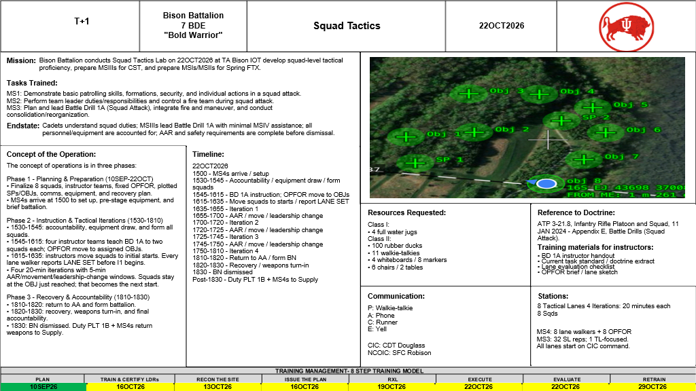Click the SP 1 start point marker
Image resolution: width=696 pixels, height=391 pixels.
click(415, 163)
